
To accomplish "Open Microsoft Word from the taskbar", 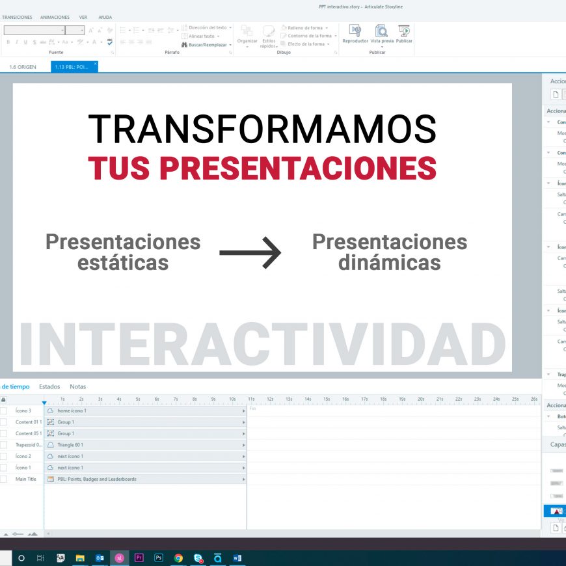I will pos(237,558).
